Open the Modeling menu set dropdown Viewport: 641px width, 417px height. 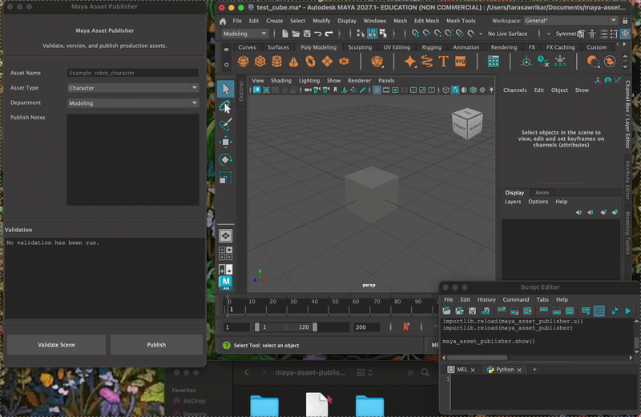(x=244, y=34)
